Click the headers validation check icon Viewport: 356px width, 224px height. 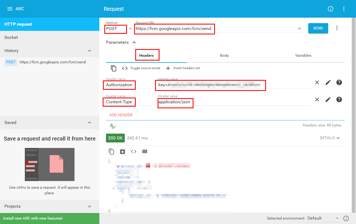pyautogui.click(x=113, y=126)
